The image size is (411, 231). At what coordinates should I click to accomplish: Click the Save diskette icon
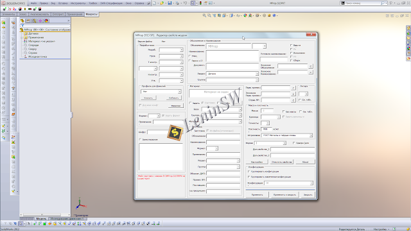coord(170,3)
